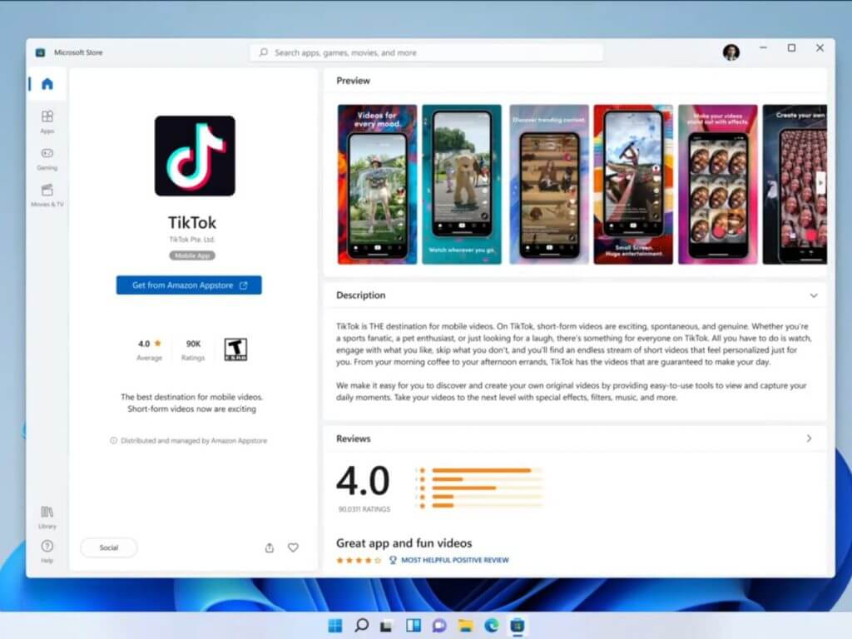Open the 'Create your own' screenshot
This screenshot has width=852, height=639.
(x=795, y=185)
